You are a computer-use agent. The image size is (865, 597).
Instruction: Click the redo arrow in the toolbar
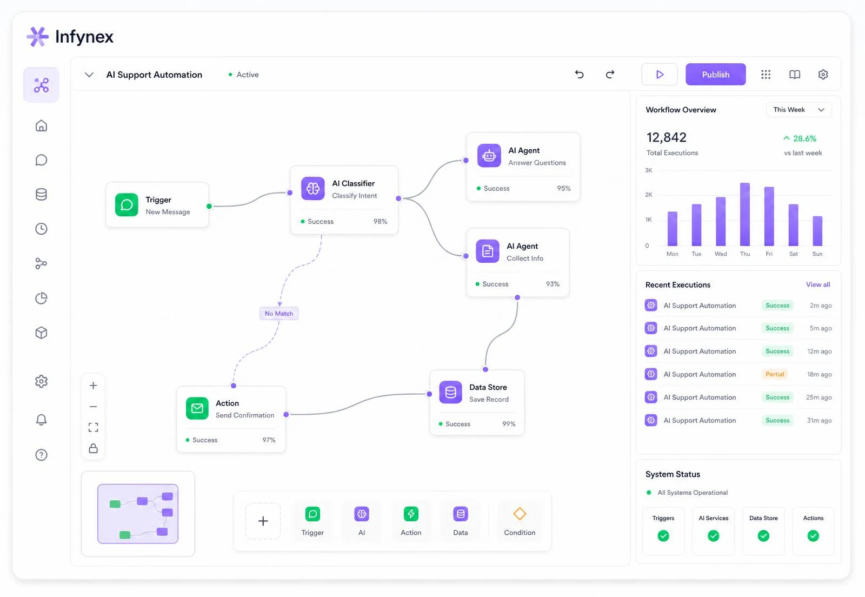610,75
